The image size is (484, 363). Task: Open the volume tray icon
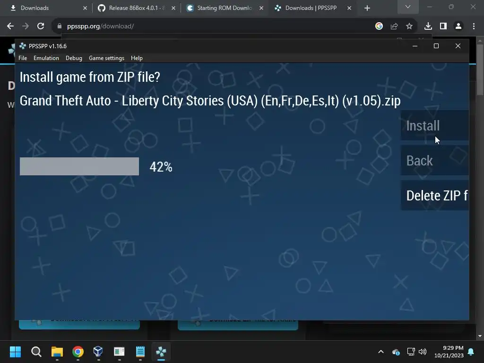422,352
